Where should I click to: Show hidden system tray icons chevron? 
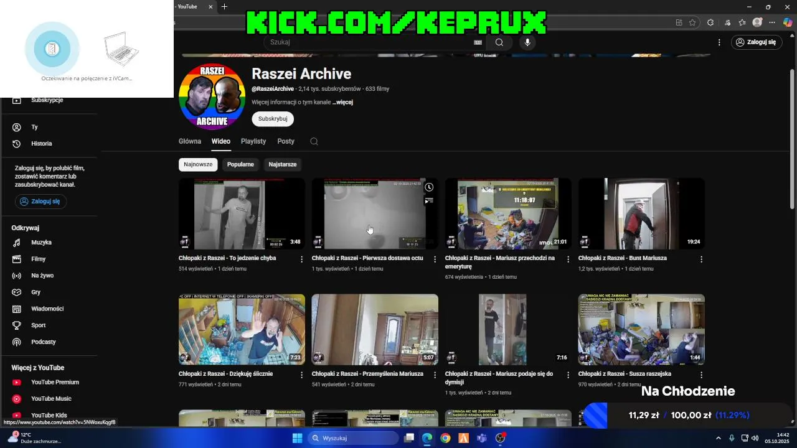coord(718,438)
